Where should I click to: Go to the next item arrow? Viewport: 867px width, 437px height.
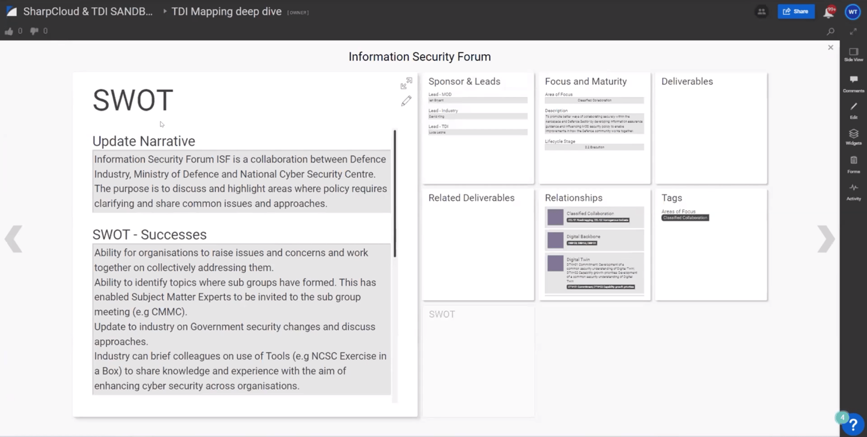click(826, 238)
